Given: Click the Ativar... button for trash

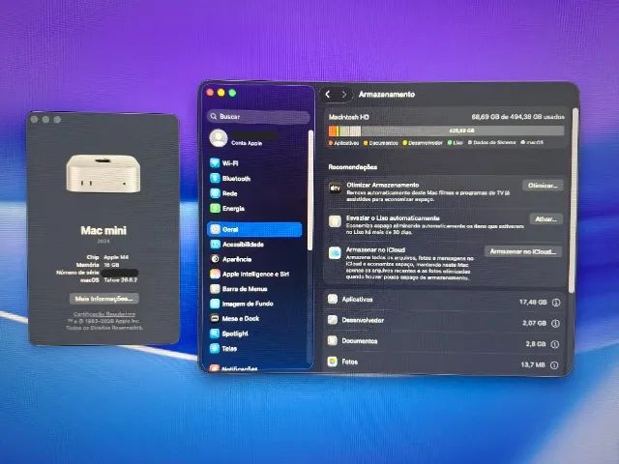Looking at the screenshot, I should coord(545,219).
